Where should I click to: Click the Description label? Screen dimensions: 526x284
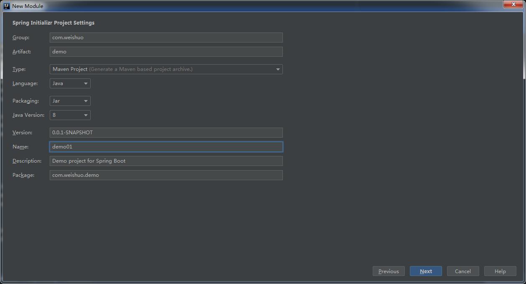(x=27, y=161)
